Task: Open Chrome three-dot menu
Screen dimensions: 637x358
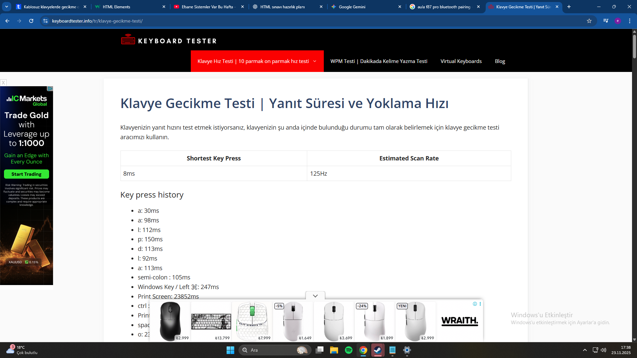Action: (x=630, y=21)
